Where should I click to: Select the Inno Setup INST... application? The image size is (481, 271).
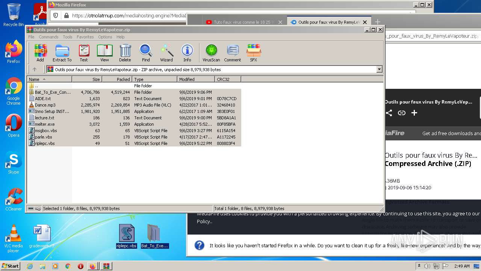134,111
